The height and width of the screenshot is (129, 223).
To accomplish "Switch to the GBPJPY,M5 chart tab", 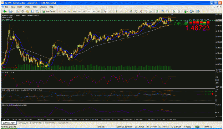I will tap(37, 123).
